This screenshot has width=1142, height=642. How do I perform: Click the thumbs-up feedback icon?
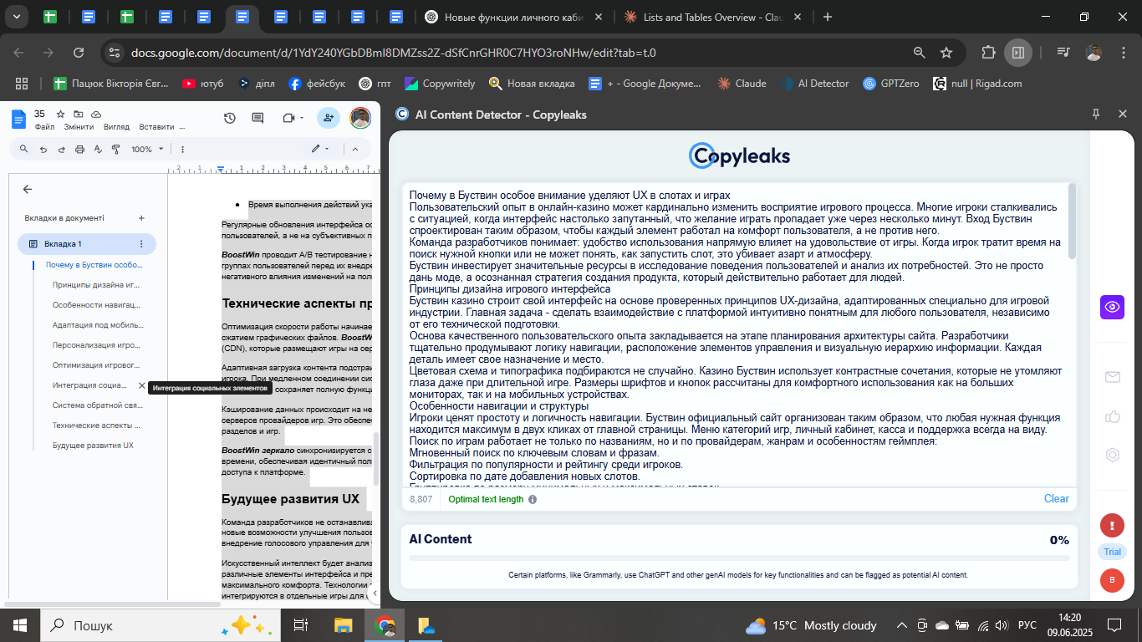1112,416
